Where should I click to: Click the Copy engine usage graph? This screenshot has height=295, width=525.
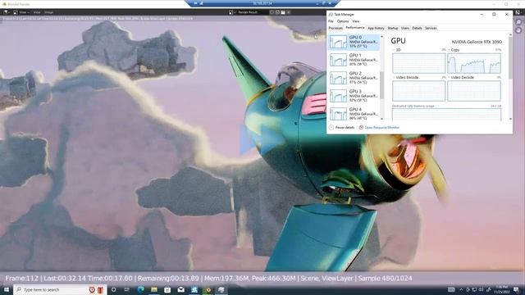coord(474,63)
